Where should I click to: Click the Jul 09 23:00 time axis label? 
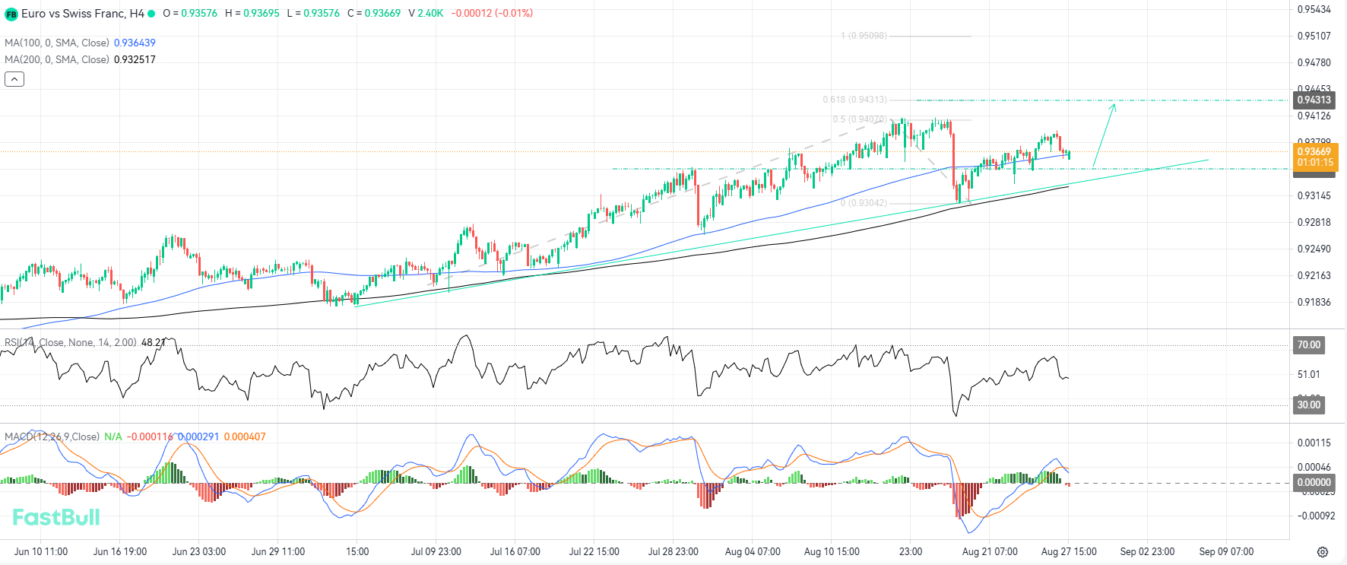(x=436, y=551)
